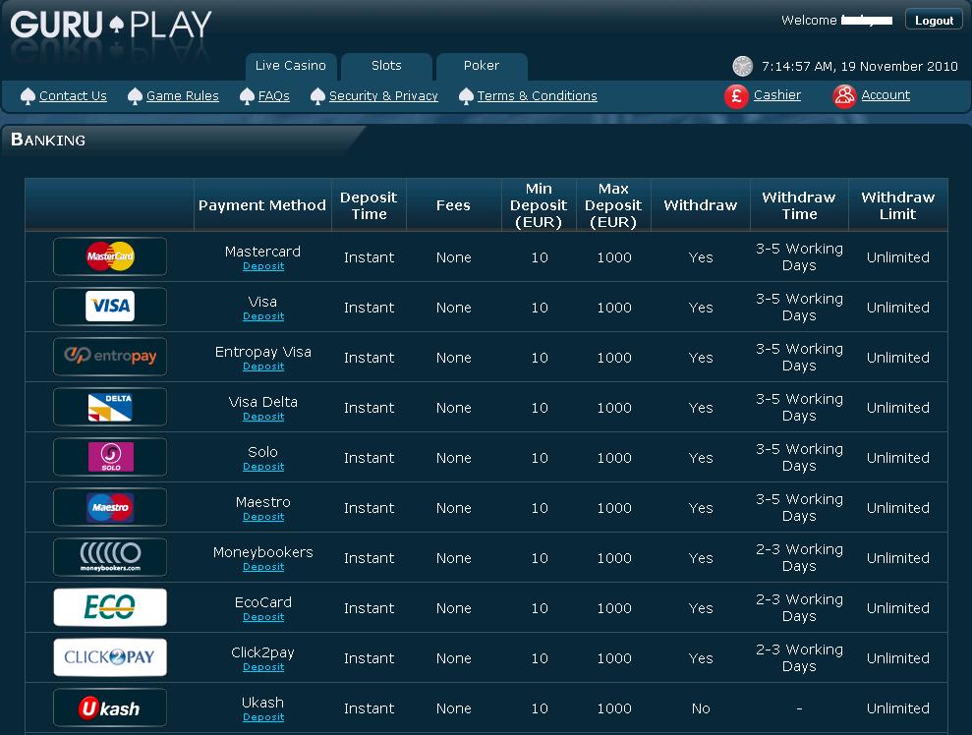Click the Visa card logo
Screen dimensions: 972x735
tap(110, 307)
